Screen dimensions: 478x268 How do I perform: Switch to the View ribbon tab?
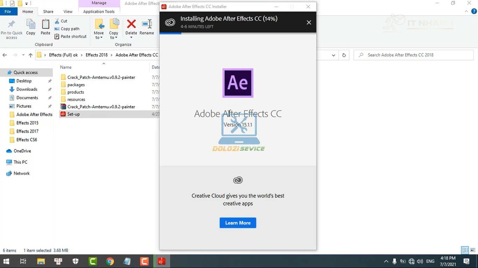point(68,12)
